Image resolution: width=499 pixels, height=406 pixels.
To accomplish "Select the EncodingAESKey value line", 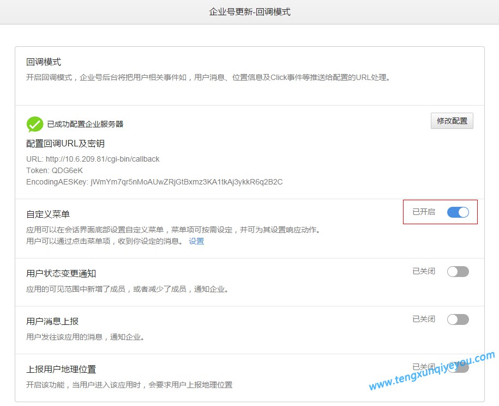I will [x=154, y=182].
